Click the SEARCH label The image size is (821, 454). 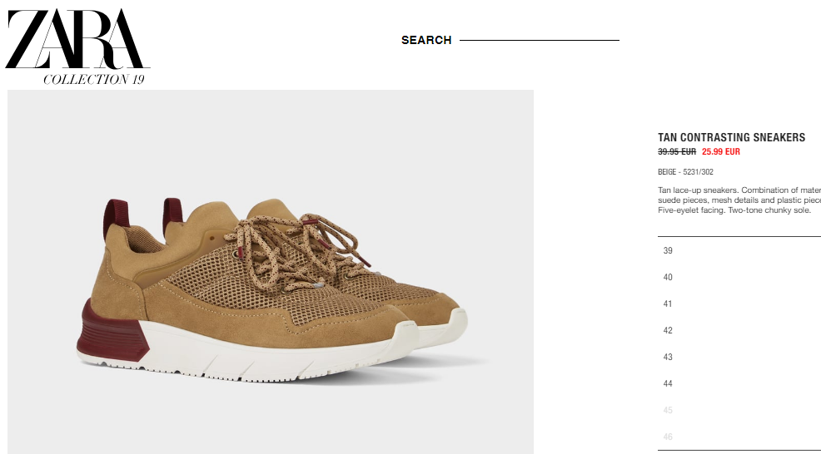coord(426,40)
